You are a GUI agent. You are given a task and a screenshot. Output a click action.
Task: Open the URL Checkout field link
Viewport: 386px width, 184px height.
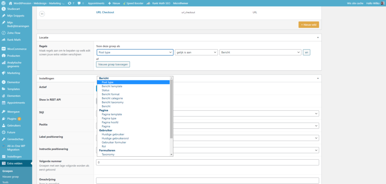[105, 12]
